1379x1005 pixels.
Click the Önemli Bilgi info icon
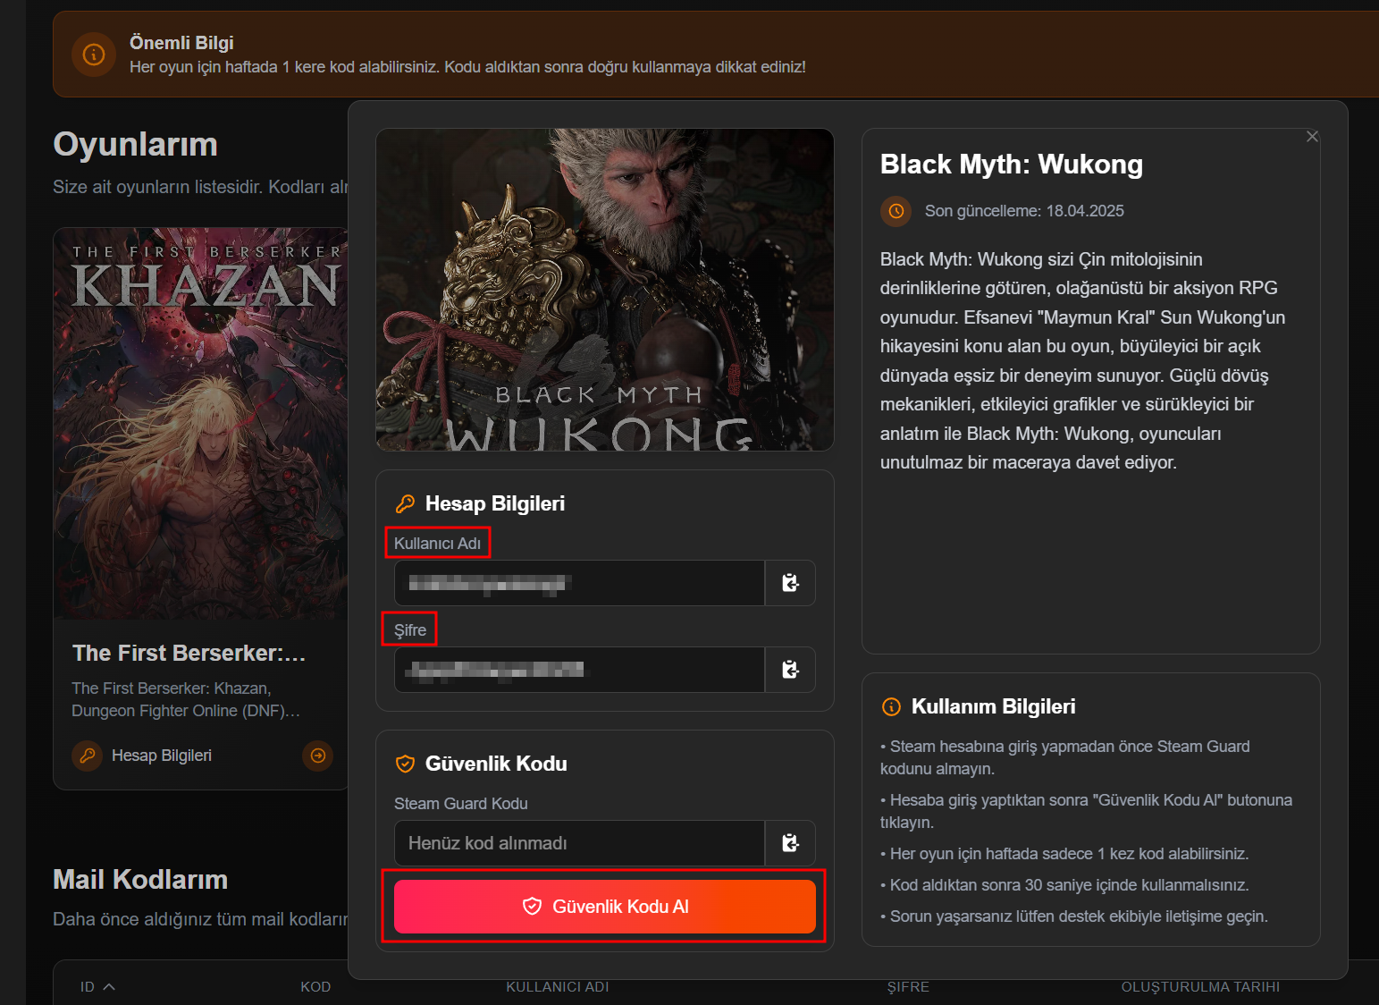tap(94, 55)
